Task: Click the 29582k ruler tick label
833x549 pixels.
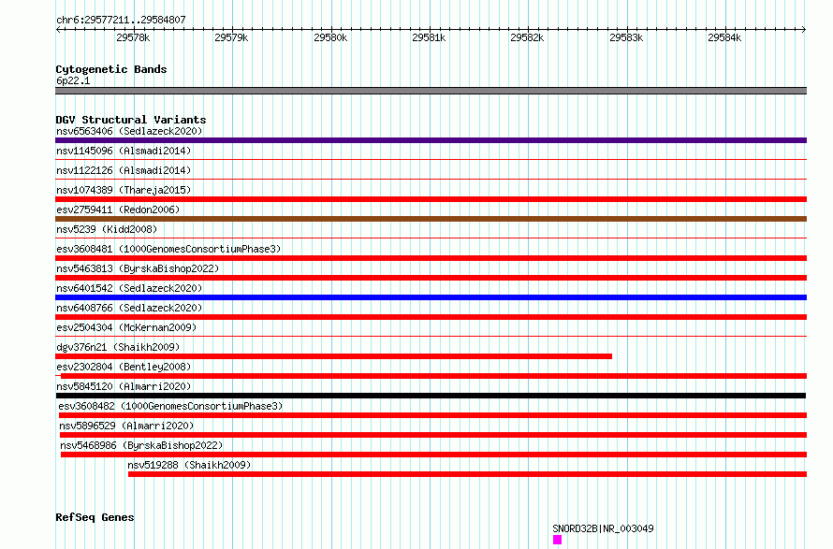Action: click(527, 37)
